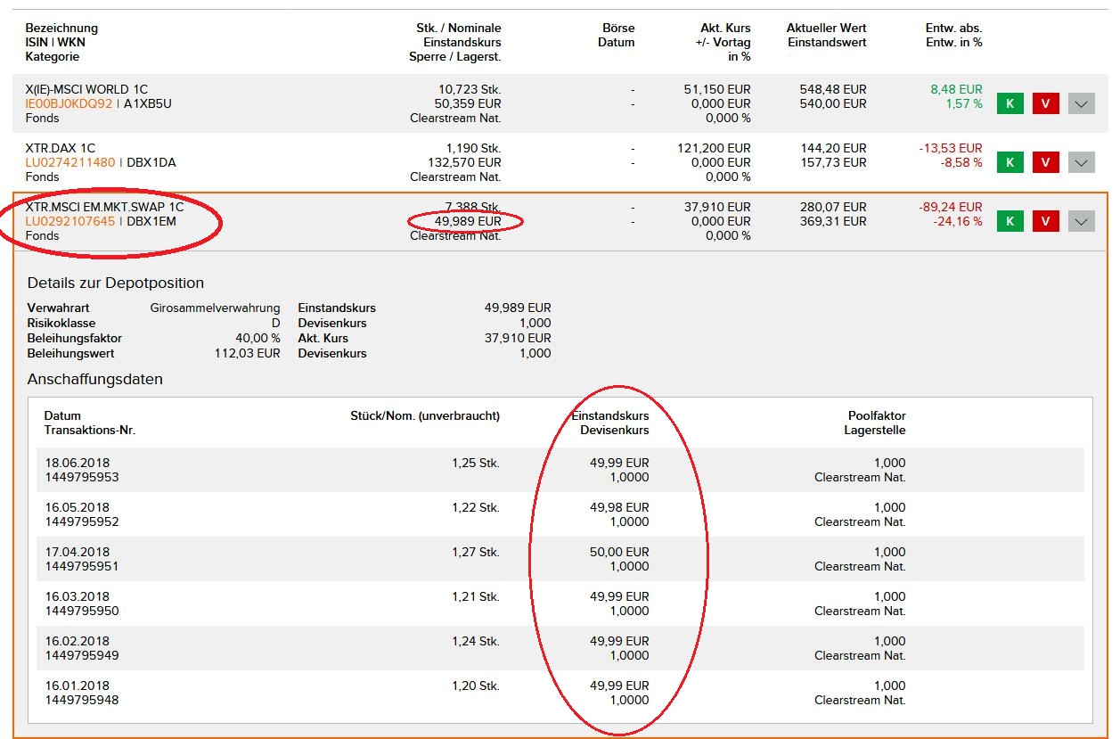The width and height of the screenshot is (1120, 739).
Task: Click green K buy button for X(IE)-MSCI WORLD
Action: point(1010,103)
